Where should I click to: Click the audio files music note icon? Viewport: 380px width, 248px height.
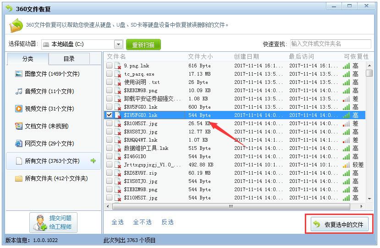(x=19, y=91)
